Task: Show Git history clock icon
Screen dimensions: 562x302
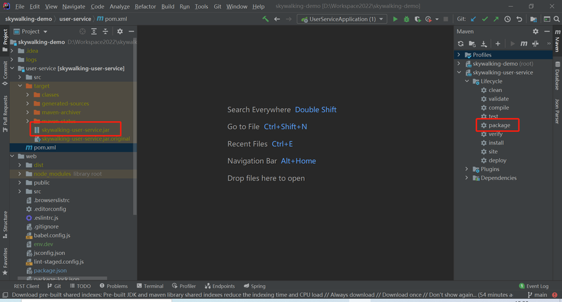Action: tap(508, 19)
